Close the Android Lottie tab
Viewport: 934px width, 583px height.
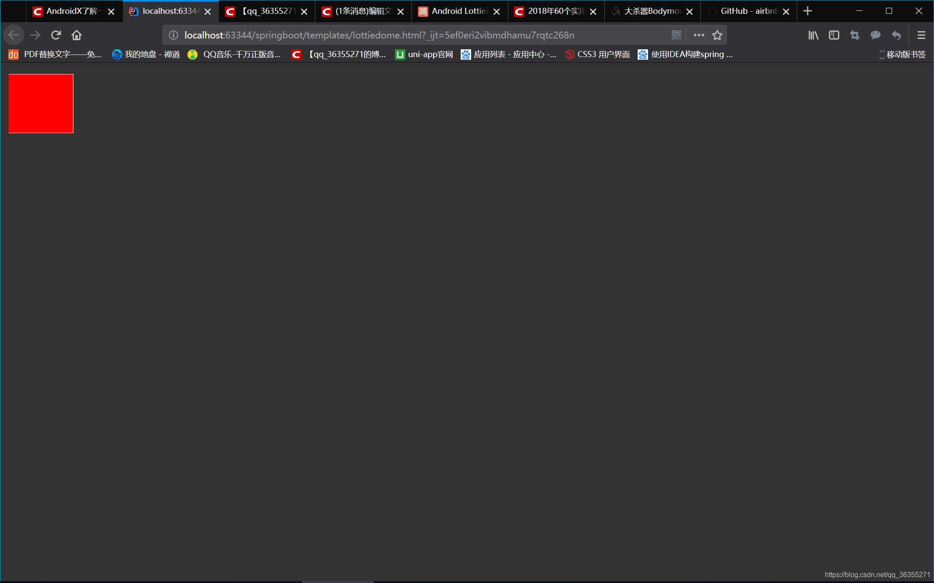coord(497,12)
